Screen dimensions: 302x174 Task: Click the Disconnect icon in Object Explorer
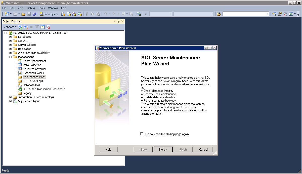26,27
